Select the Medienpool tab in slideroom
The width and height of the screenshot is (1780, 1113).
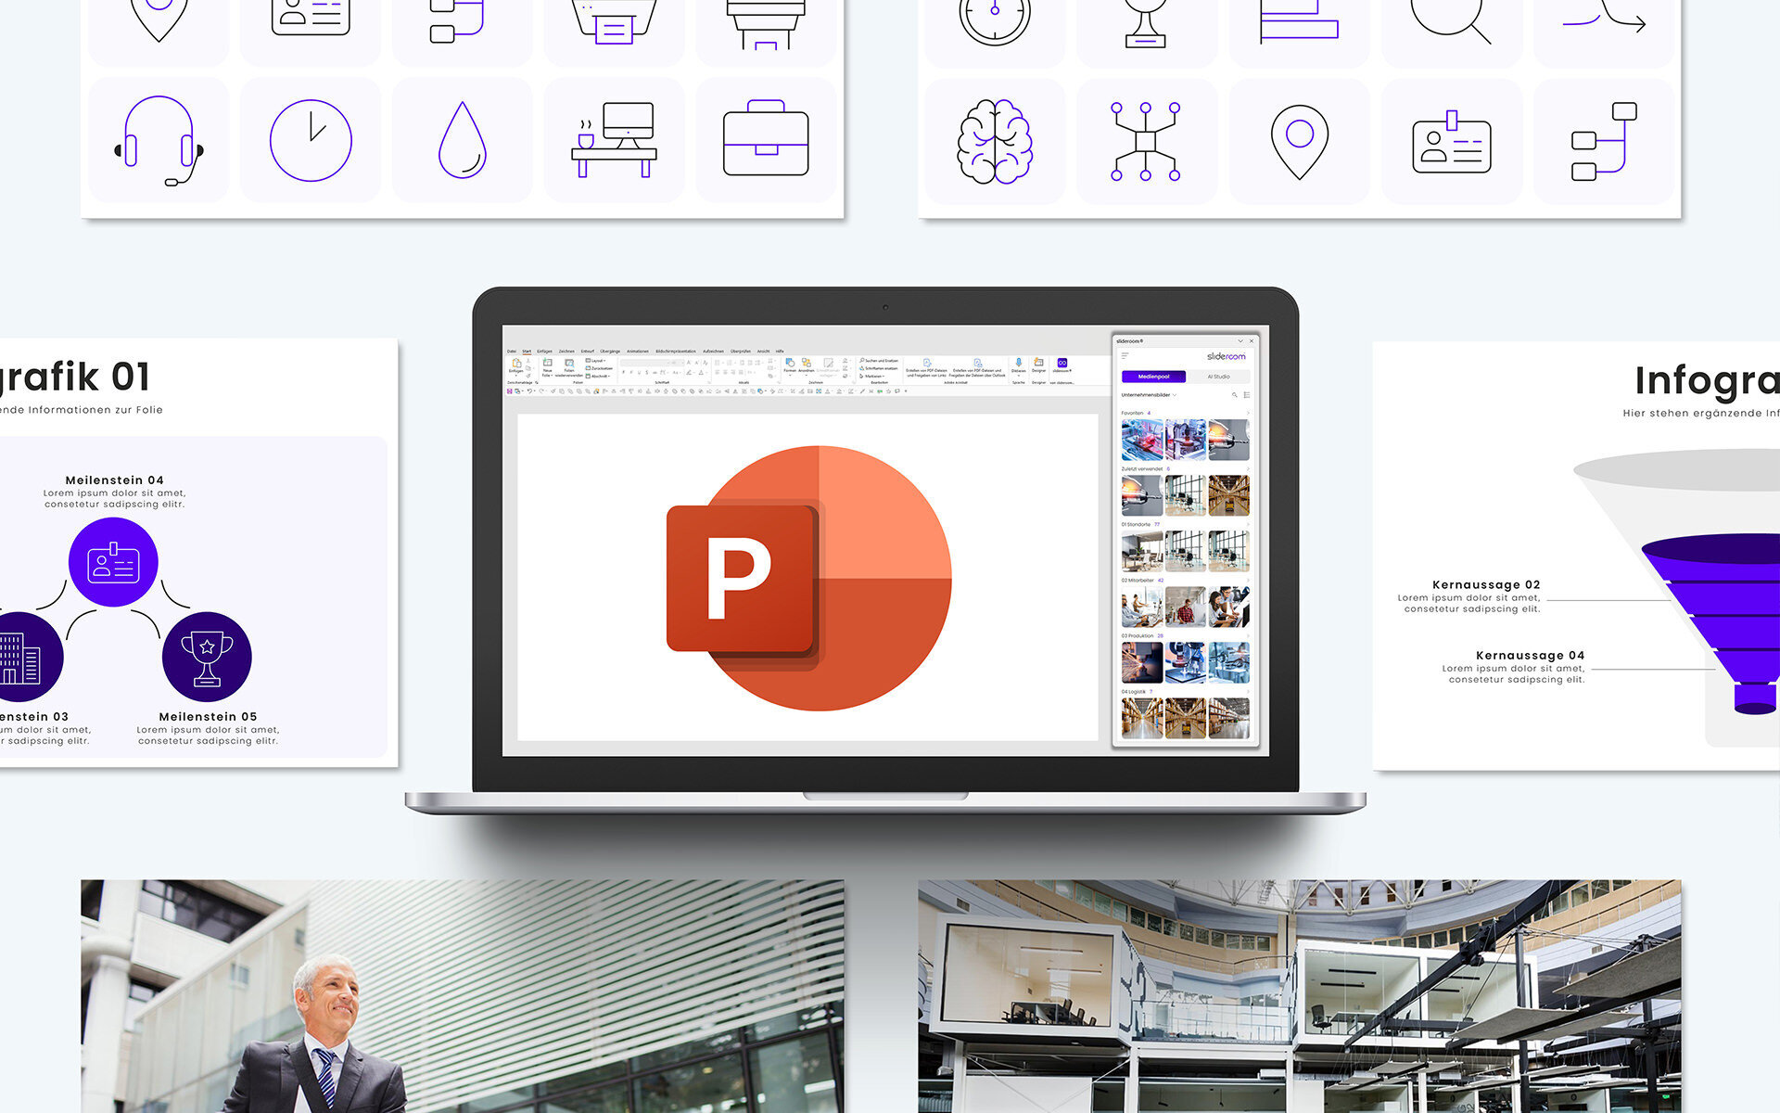pyautogui.click(x=1153, y=377)
